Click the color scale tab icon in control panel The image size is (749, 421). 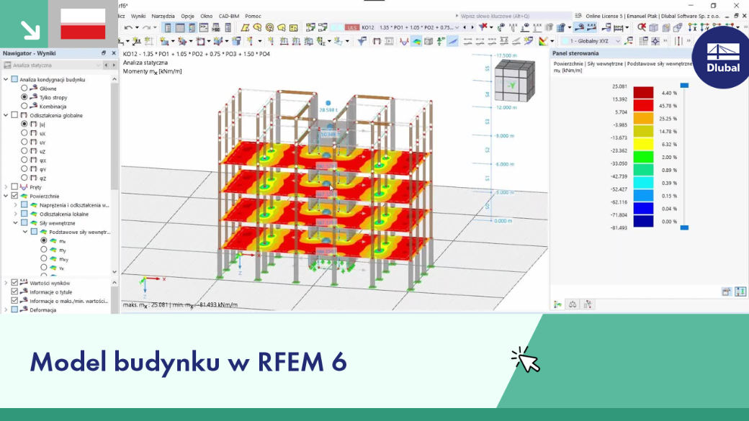(x=557, y=304)
